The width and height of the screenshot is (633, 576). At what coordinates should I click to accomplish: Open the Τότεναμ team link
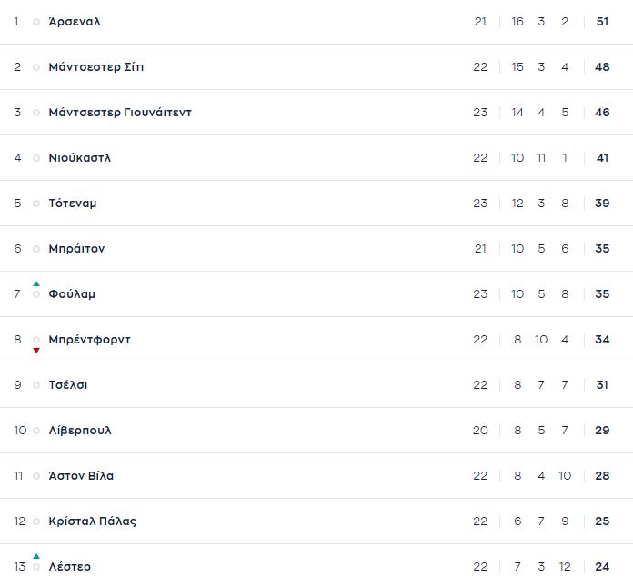[73, 204]
